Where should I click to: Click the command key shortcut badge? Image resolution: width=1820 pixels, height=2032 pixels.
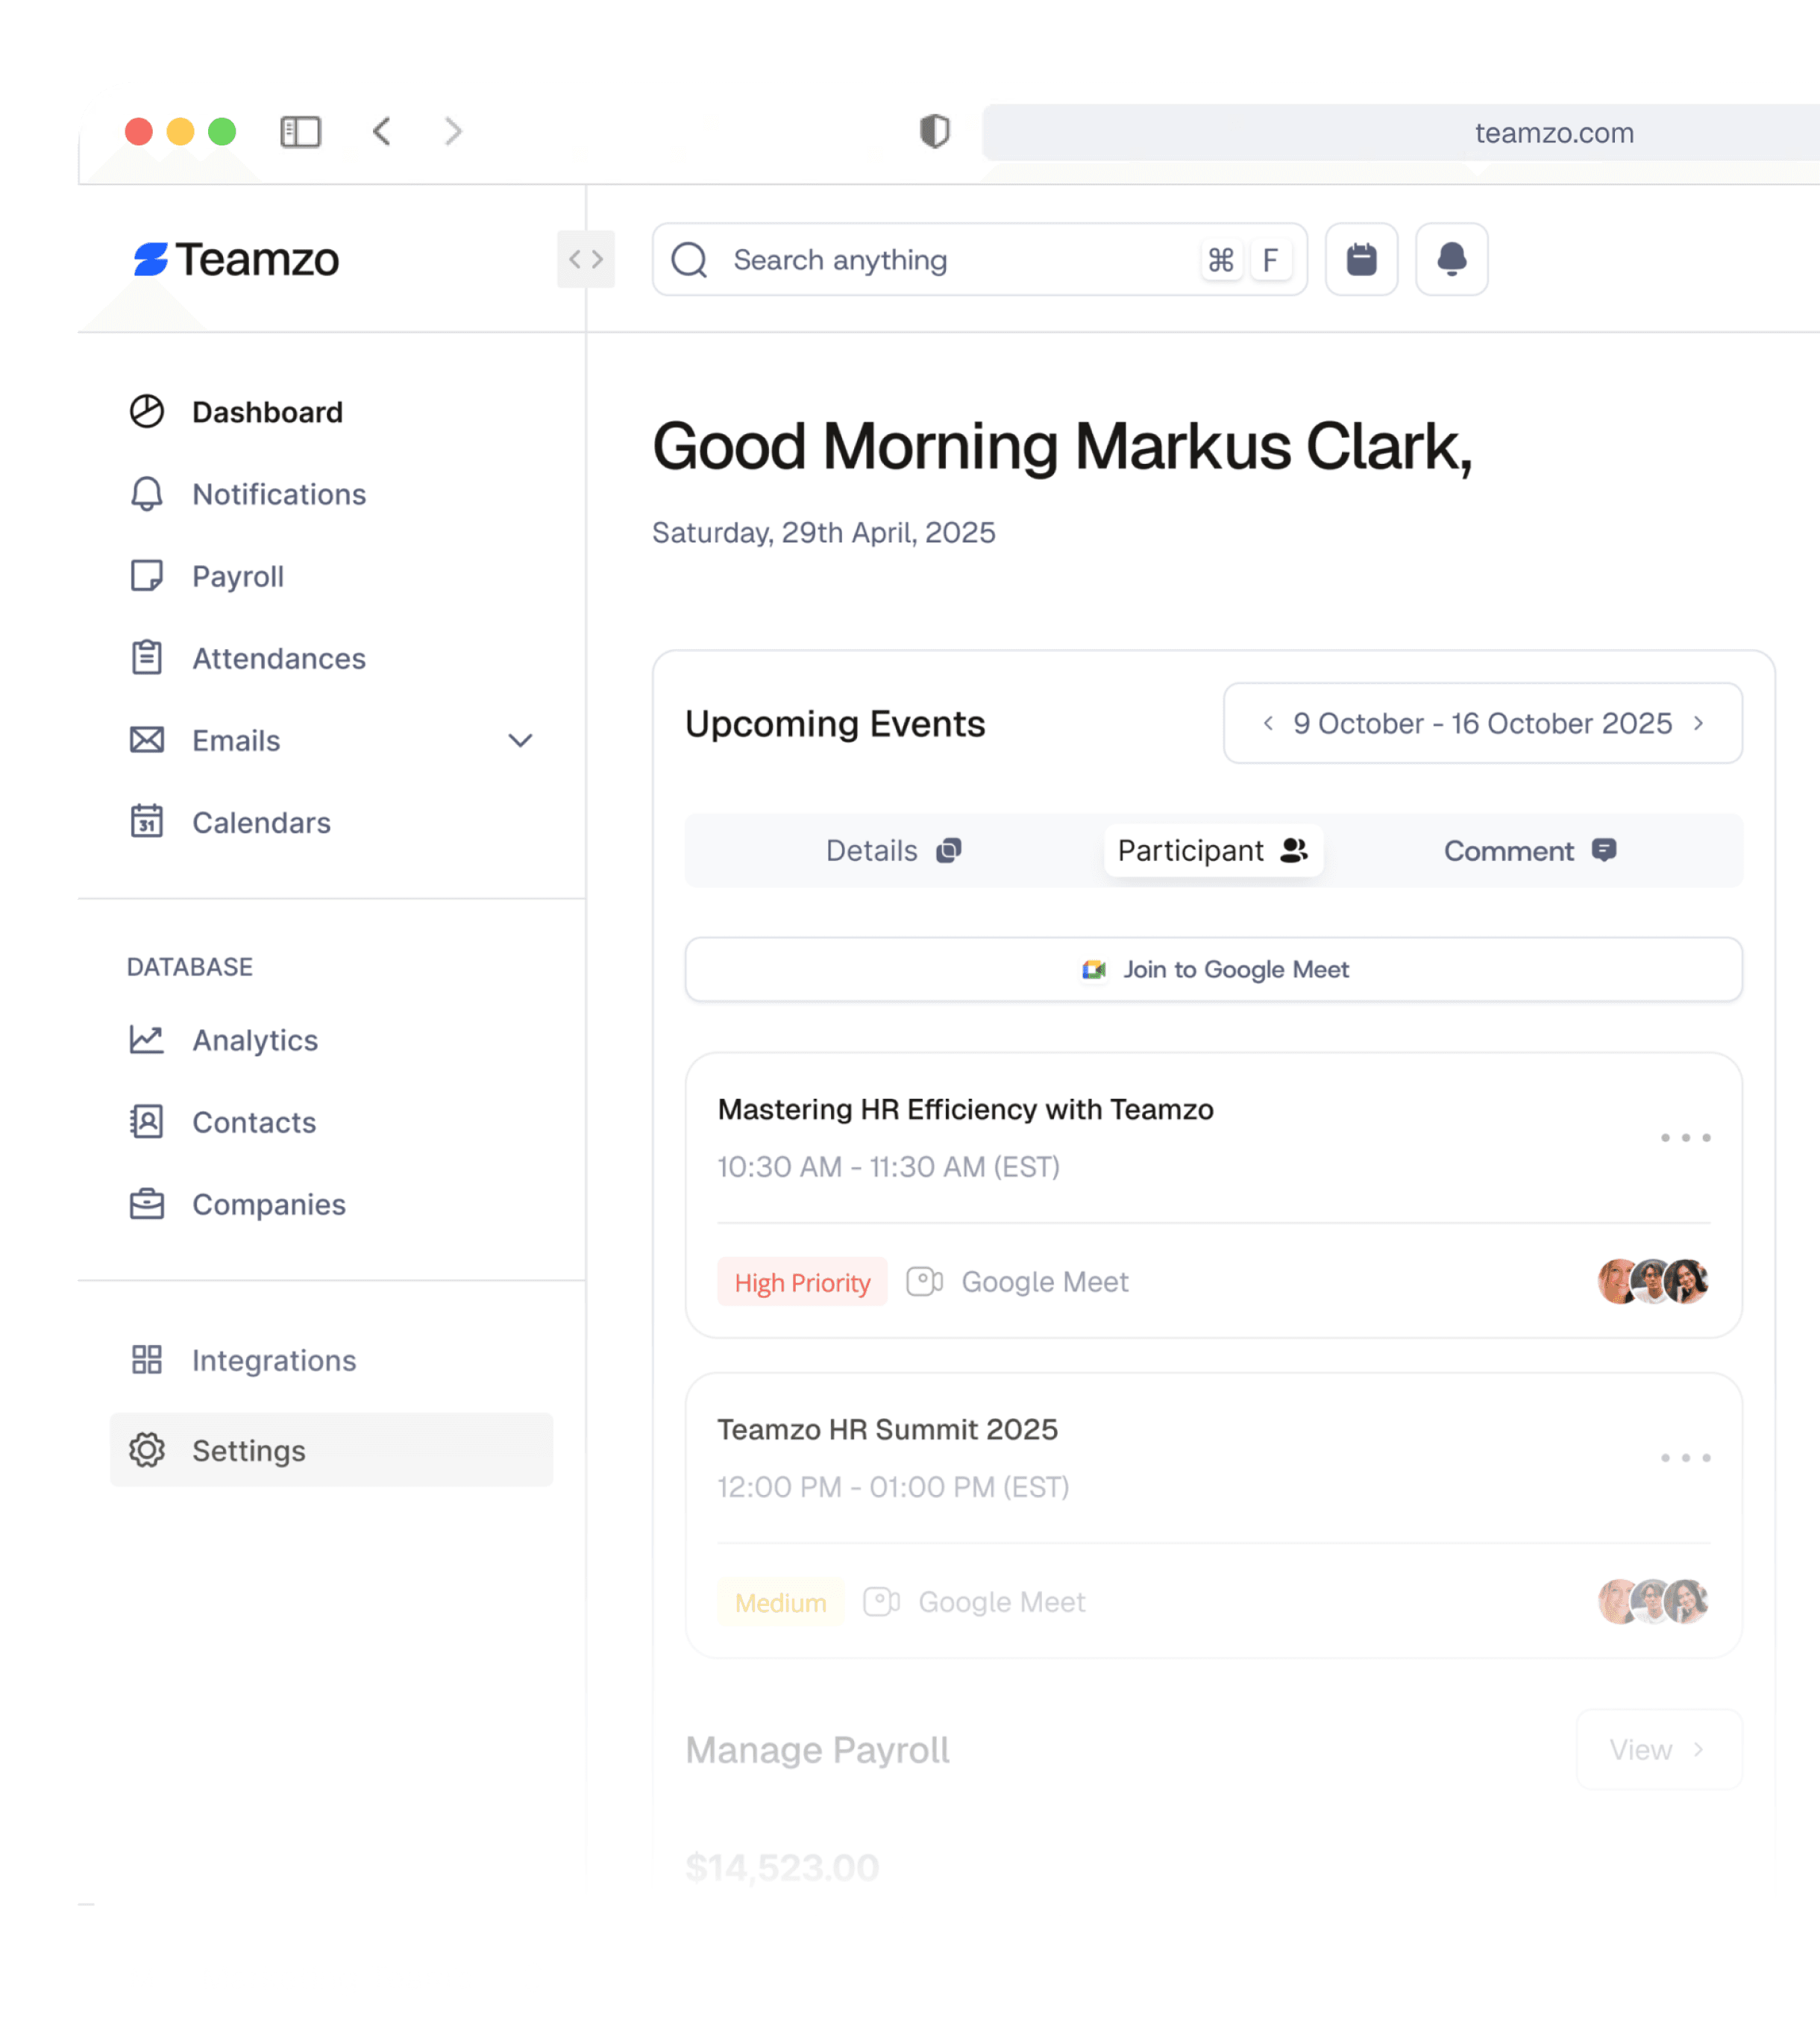[x=1221, y=260]
